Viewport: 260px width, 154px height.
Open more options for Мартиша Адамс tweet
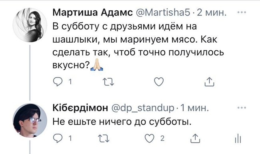tap(242, 12)
